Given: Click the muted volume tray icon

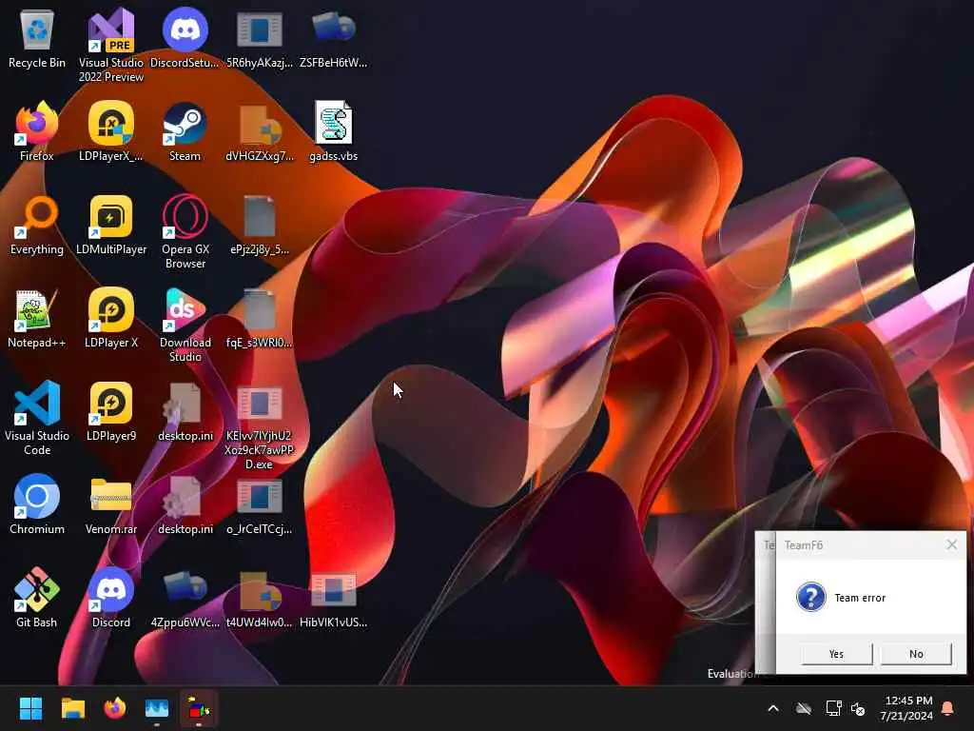Looking at the screenshot, I should click(858, 708).
